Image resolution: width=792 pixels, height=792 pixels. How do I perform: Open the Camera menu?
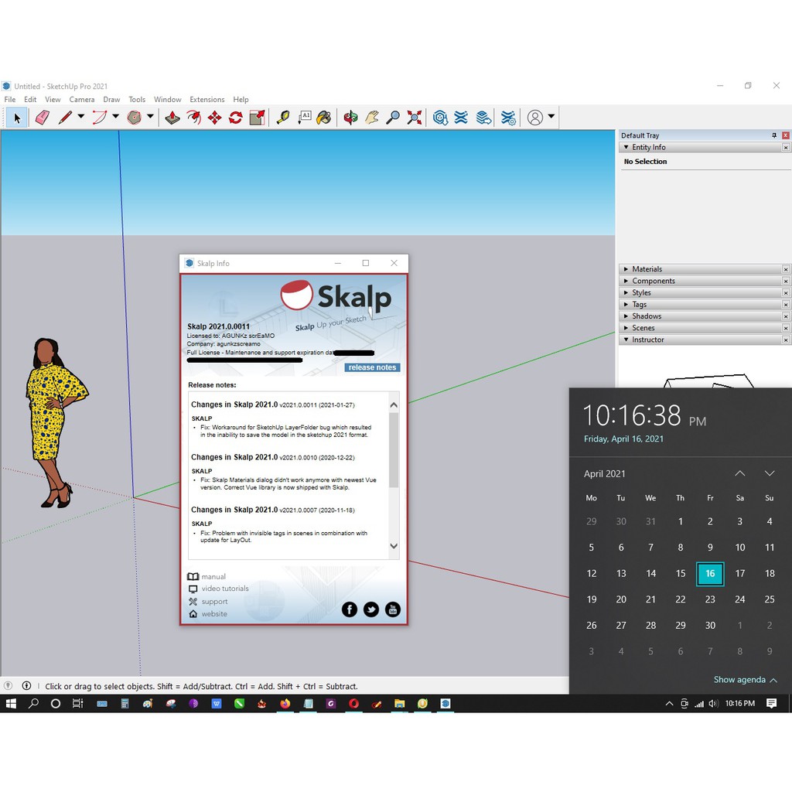[x=82, y=99]
